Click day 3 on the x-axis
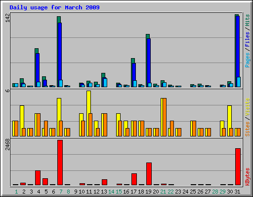Screen dimensions: 253x197 (31, 192)
